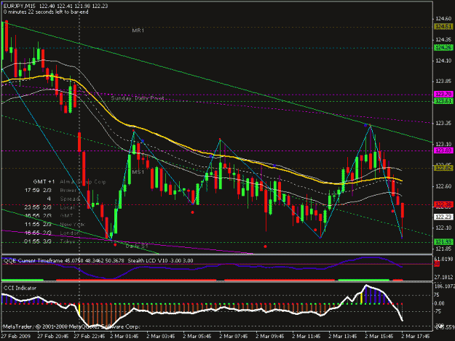Select the magenta 123.70 price tag
The image size is (455, 341).
click(x=443, y=95)
